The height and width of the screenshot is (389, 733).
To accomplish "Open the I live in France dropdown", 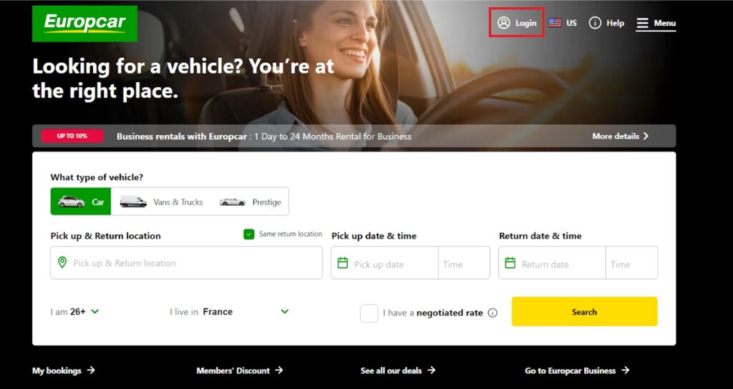I will (x=229, y=312).
